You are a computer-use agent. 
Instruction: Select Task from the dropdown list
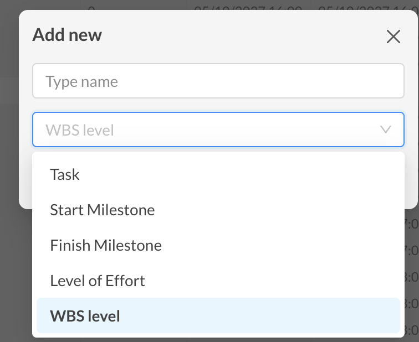(x=218, y=174)
